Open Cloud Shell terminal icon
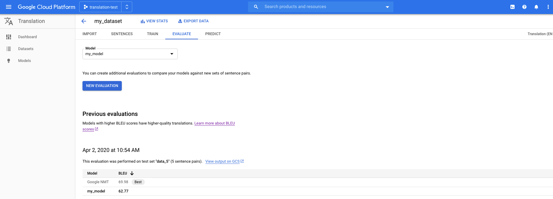 pyautogui.click(x=513, y=7)
